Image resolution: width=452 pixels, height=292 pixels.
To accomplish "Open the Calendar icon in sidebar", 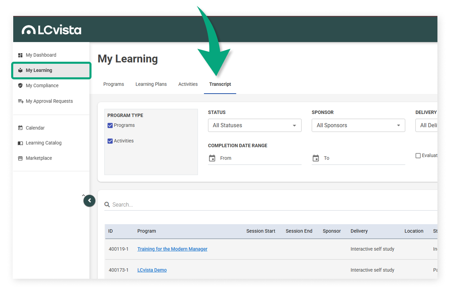I will (20, 128).
